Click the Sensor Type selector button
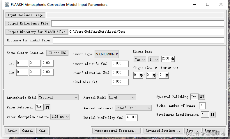Image resolution: width=230 pixels, height=139 pixels. (107, 54)
